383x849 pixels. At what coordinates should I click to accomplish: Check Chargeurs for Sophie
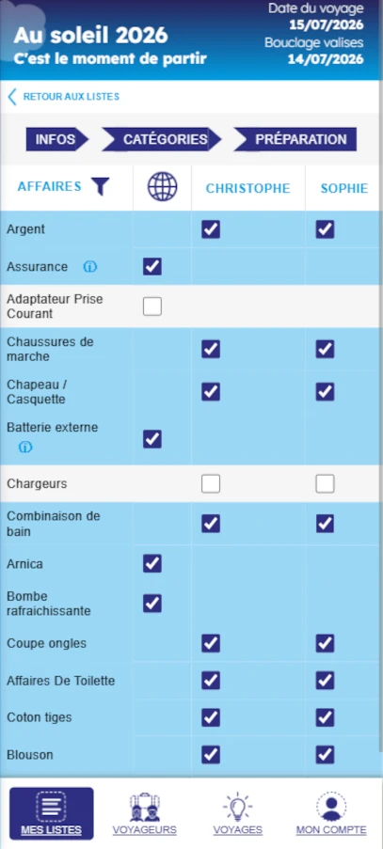[325, 483]
